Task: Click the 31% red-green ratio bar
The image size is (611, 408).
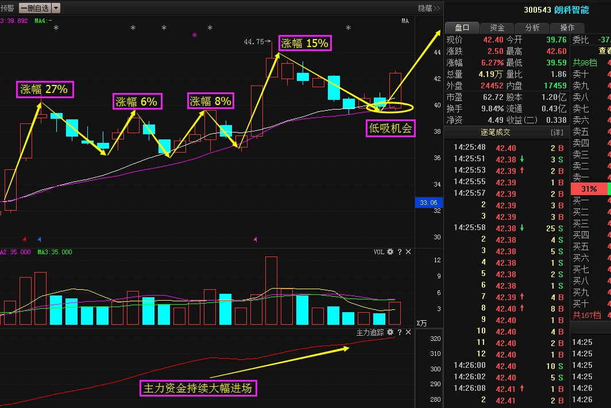Action: coord(589,189)
